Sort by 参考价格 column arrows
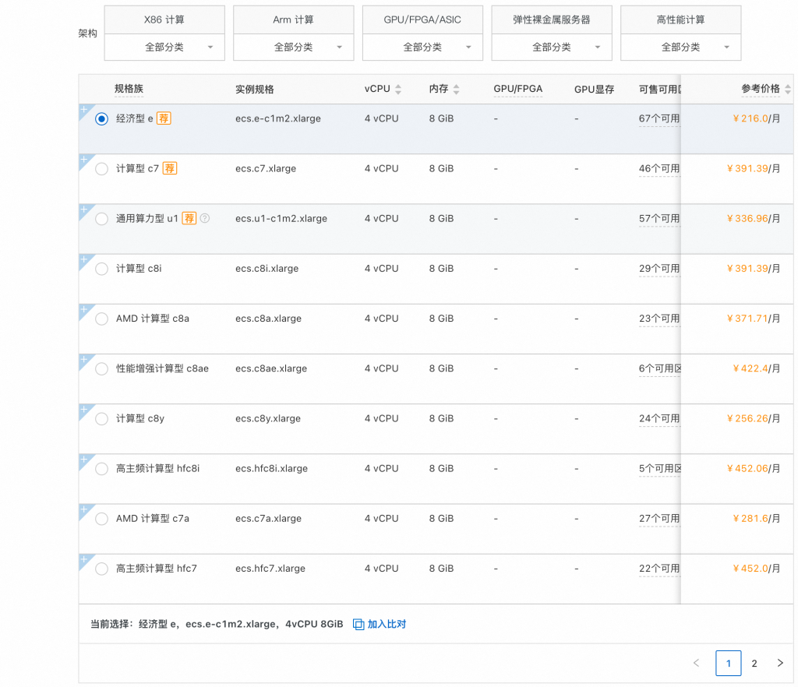Image resolution: width=798 pixels, height=687 pixels. 788,90
